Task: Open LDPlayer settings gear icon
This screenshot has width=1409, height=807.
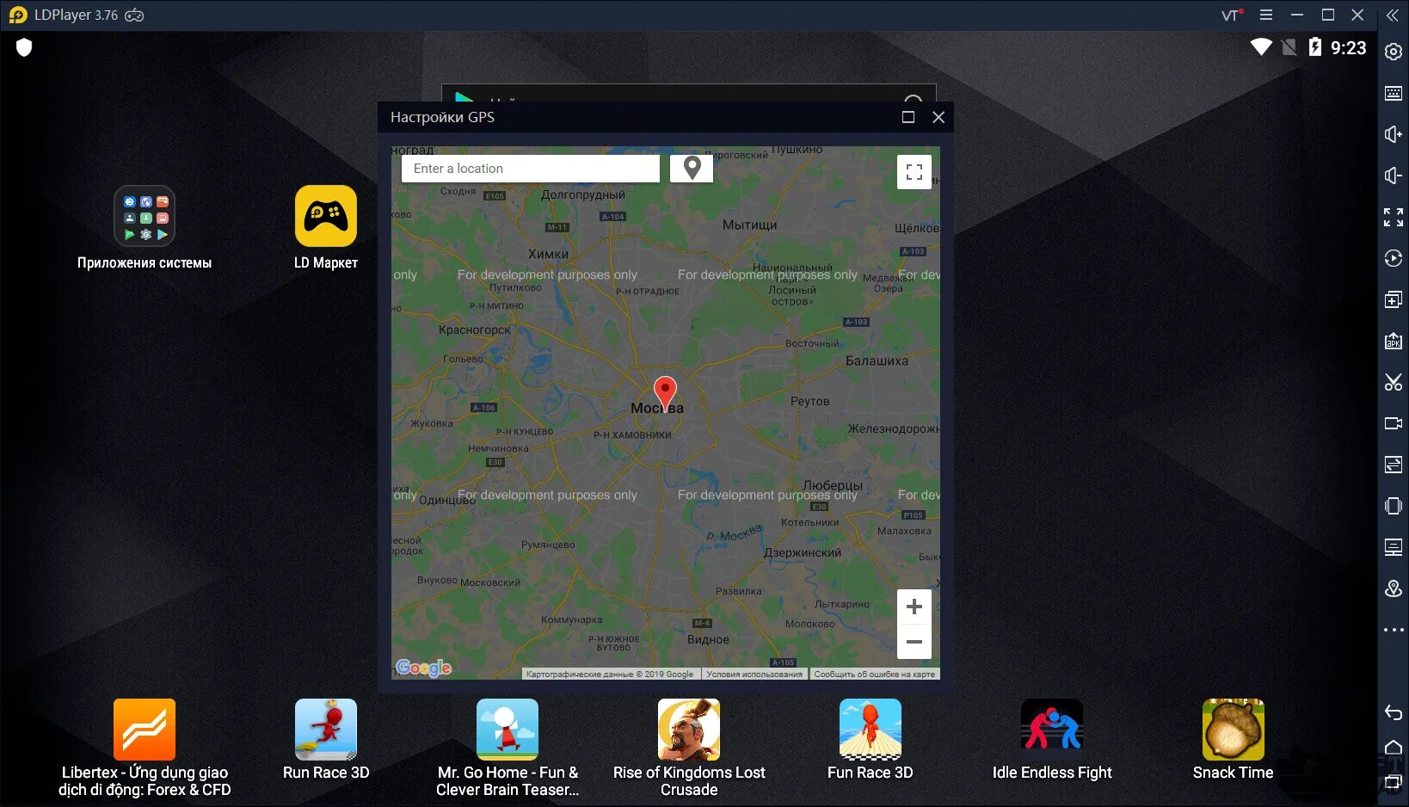Action: click(1394, 52)
